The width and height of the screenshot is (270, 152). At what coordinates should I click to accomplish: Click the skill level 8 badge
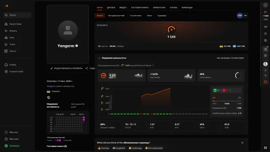click(x=171, y=30)
